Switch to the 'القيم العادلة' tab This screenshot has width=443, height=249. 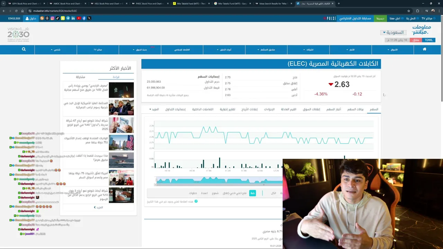coord(288,109)
